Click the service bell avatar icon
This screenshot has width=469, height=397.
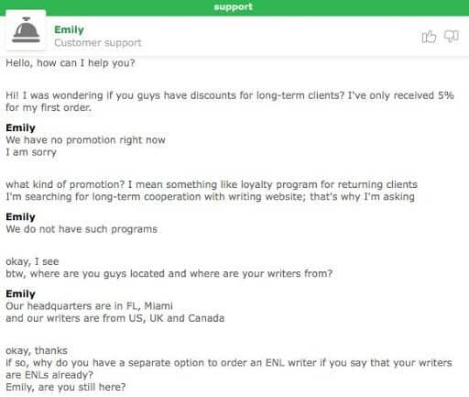pyautogui.click(x=26, y=30)
